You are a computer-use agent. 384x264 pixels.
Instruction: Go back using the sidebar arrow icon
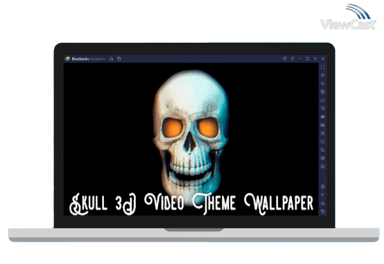323,195
